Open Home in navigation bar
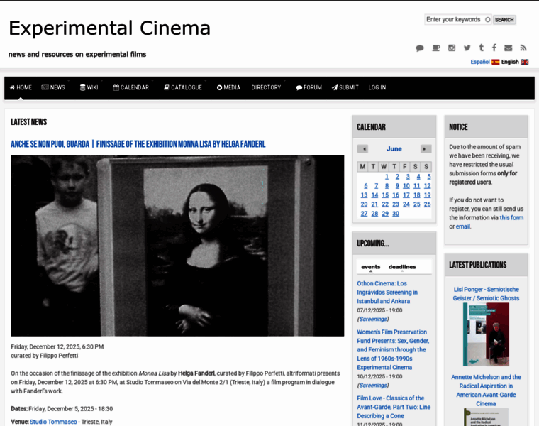This screenshot has width=539, height=426. point(21,87)
